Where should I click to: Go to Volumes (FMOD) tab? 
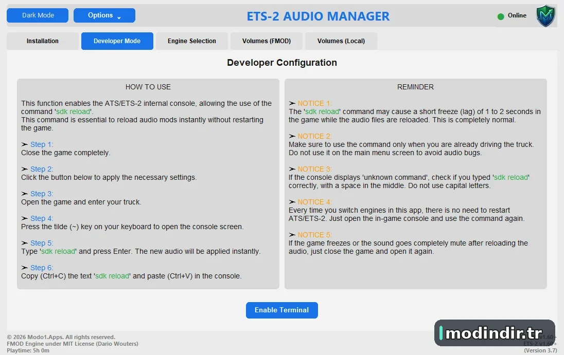click(267, 41)
